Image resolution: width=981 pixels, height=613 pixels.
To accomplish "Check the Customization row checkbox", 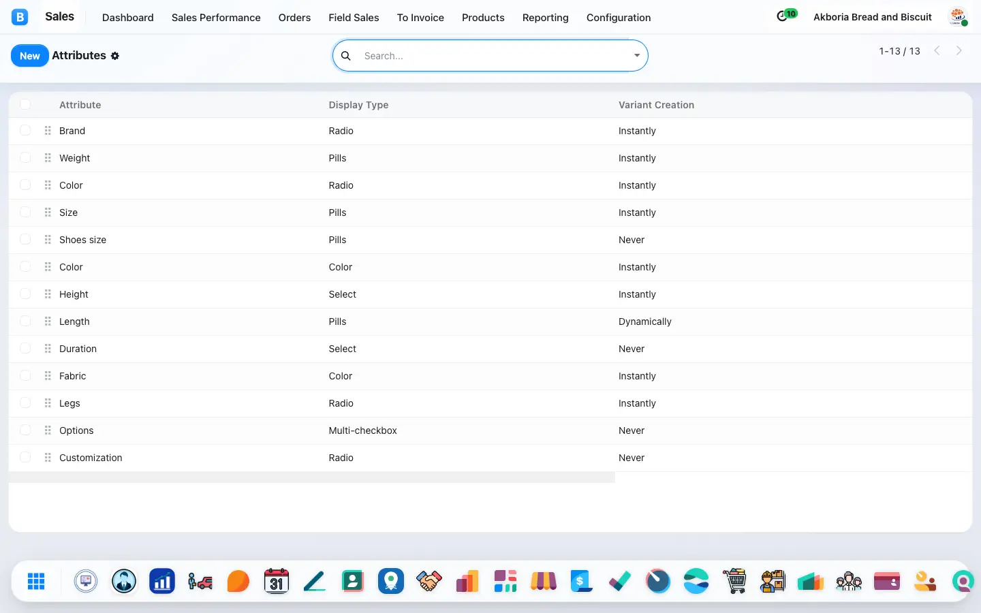I will tap(25, 457).
